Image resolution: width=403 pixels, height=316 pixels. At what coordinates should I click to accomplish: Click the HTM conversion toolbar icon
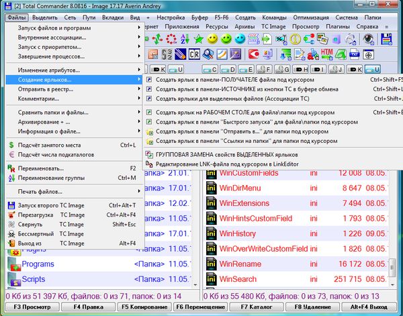click(326, 54)
